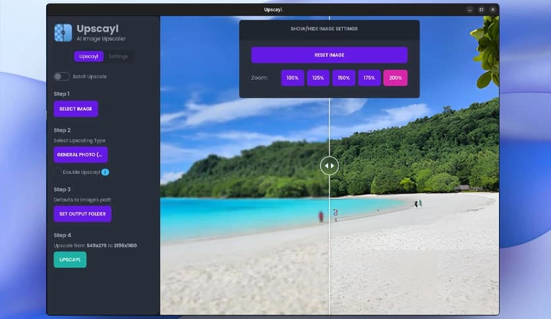The width and height of the screenshot is (551, 319).
Task: Click the Upscayl logo icon
Action: coord(63,33)
